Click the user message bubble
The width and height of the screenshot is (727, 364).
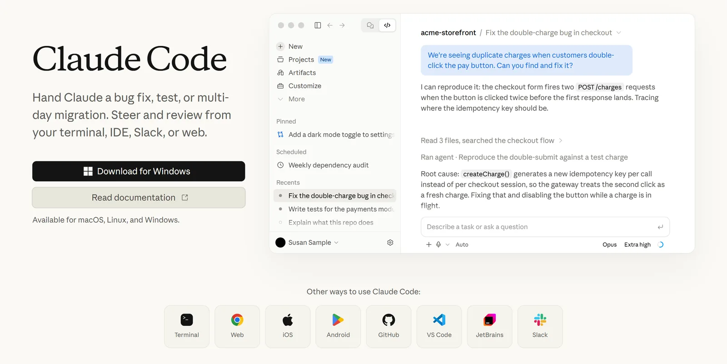click(x=526, y=60)
